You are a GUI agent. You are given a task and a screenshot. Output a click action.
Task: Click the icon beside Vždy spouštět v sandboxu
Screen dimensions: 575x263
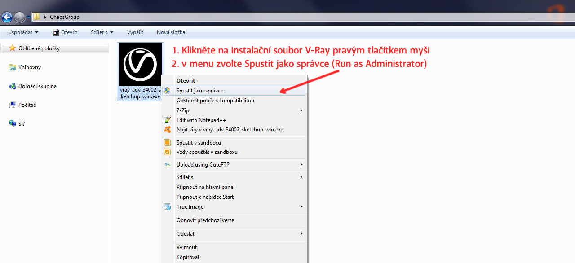click(x=167, y=152)
